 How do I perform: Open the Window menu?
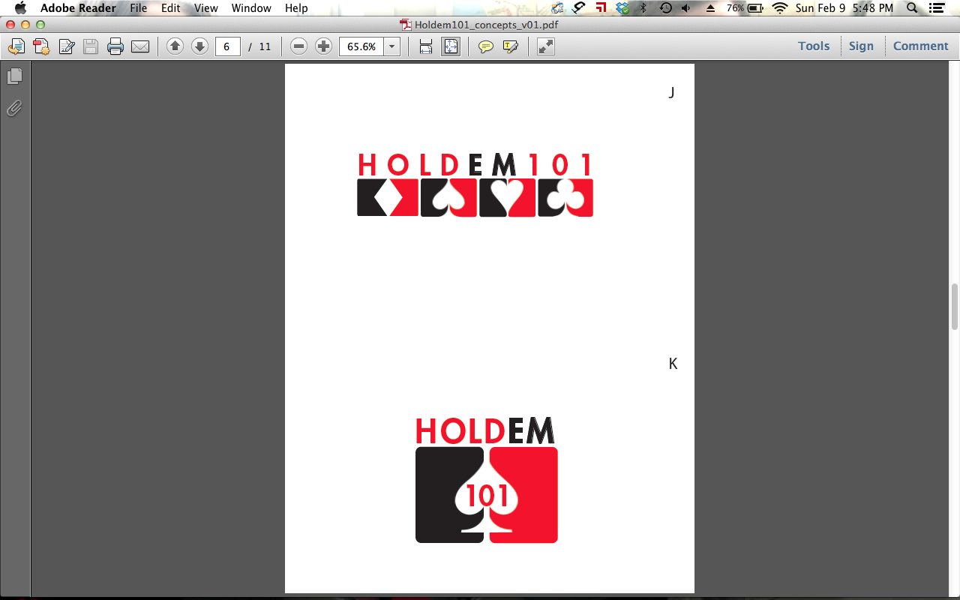point(251,8)
